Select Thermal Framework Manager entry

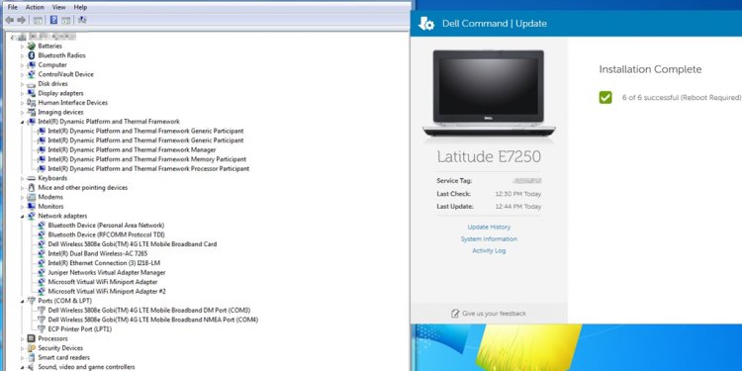tap(132, 150)
